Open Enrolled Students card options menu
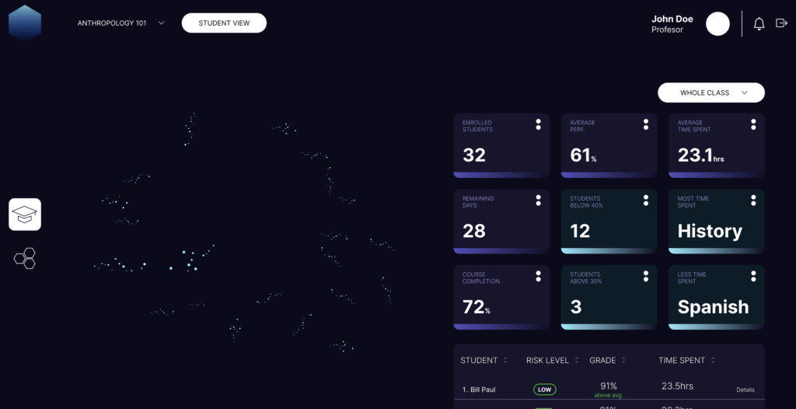The height and width of the screenshot is (409, 796). click(538, 124)
